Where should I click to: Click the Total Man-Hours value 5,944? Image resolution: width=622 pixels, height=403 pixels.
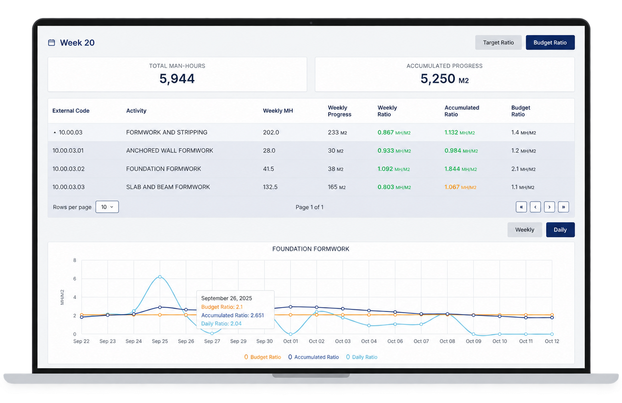click(x=177, y=79)
